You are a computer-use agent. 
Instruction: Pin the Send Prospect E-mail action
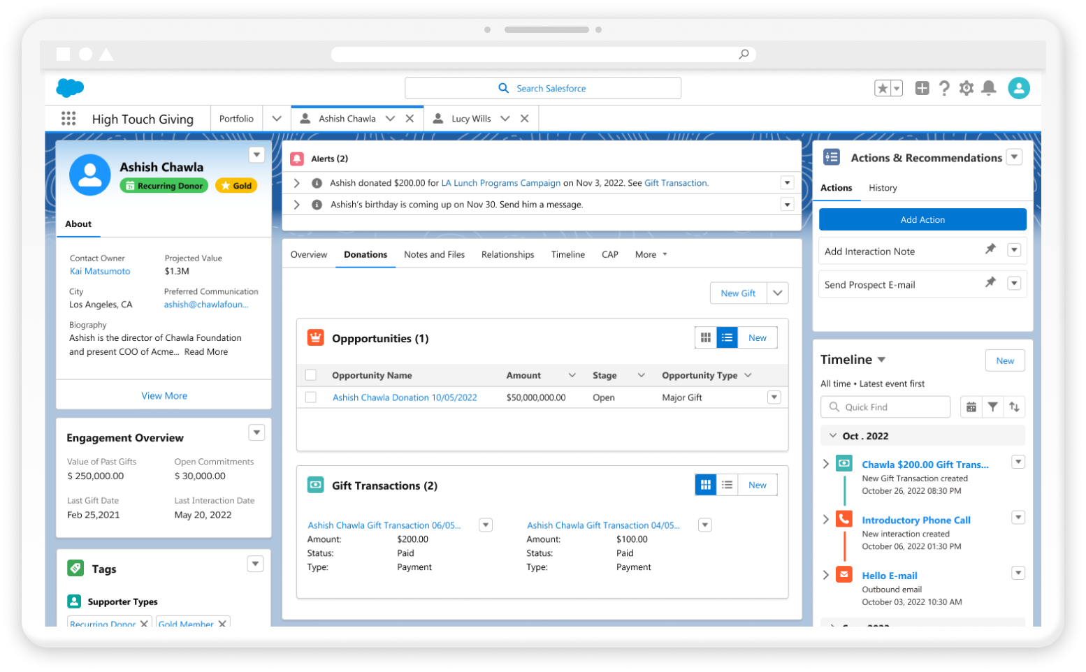pyautogui.click(x=990, y=283)
